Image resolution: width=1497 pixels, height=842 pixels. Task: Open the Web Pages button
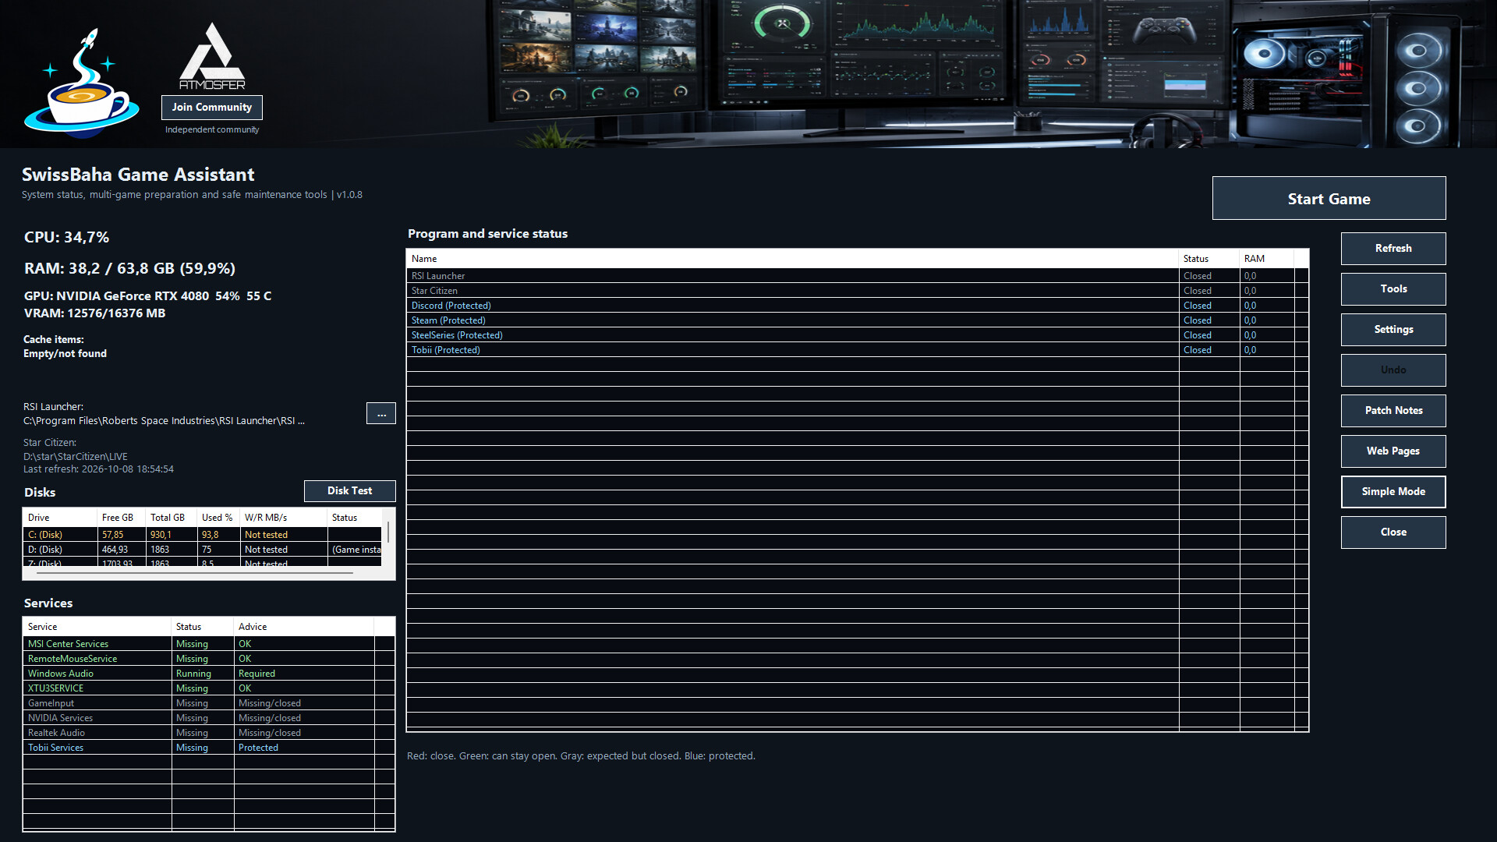point(1393,451)
